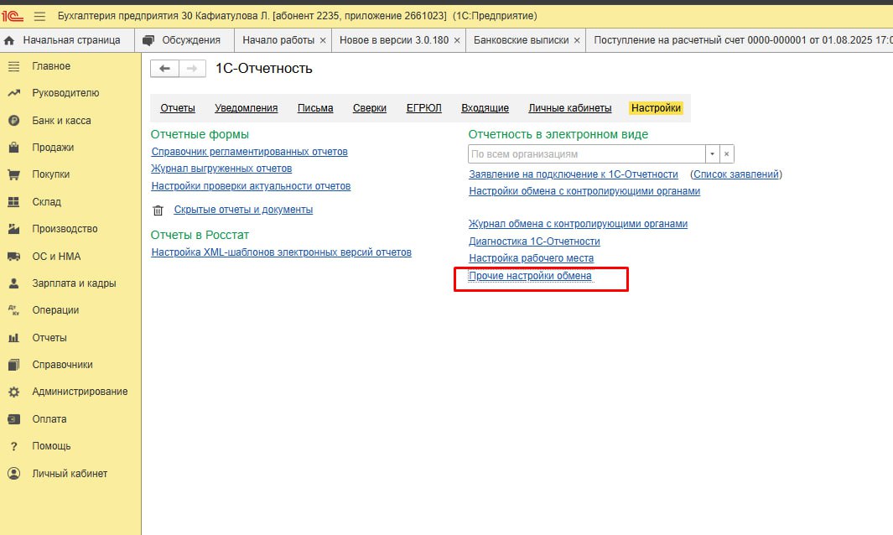
Task: Click the Администрирование gear icon
Action: 13,392
